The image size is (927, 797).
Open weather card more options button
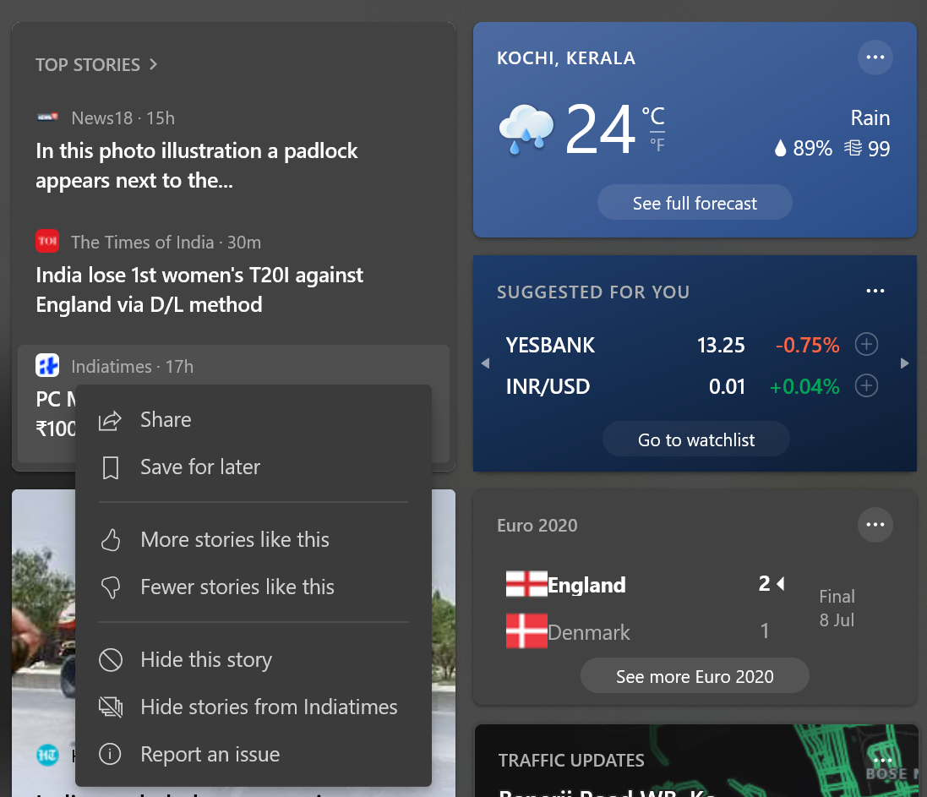[875, 57]
